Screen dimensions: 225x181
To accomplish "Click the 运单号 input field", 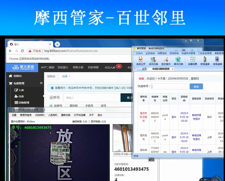I will pyautogui.click(x=92, y=98).
